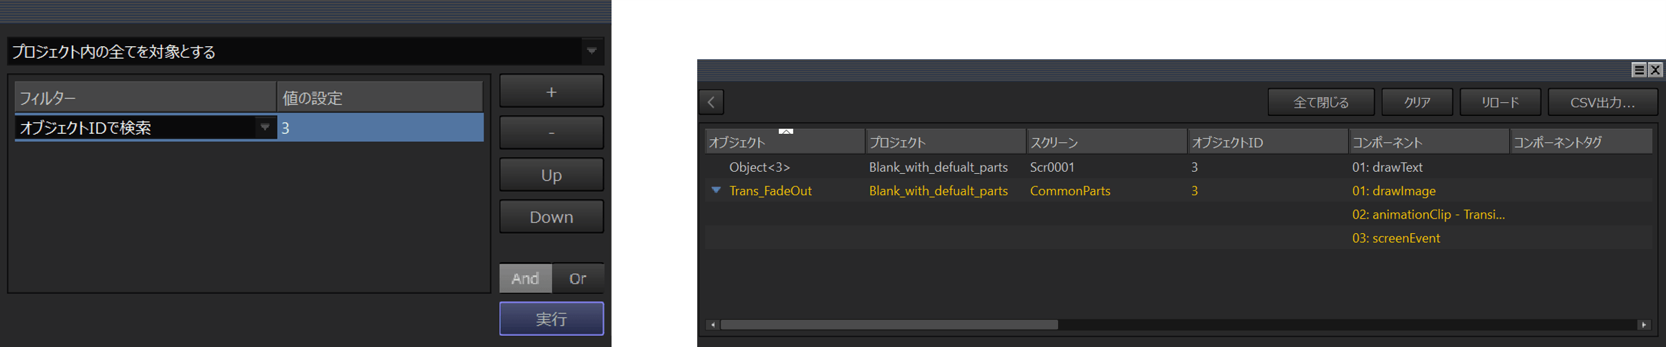
Task: Collapse the Trans_FadeOut result row
Action: tap(716, 190)
